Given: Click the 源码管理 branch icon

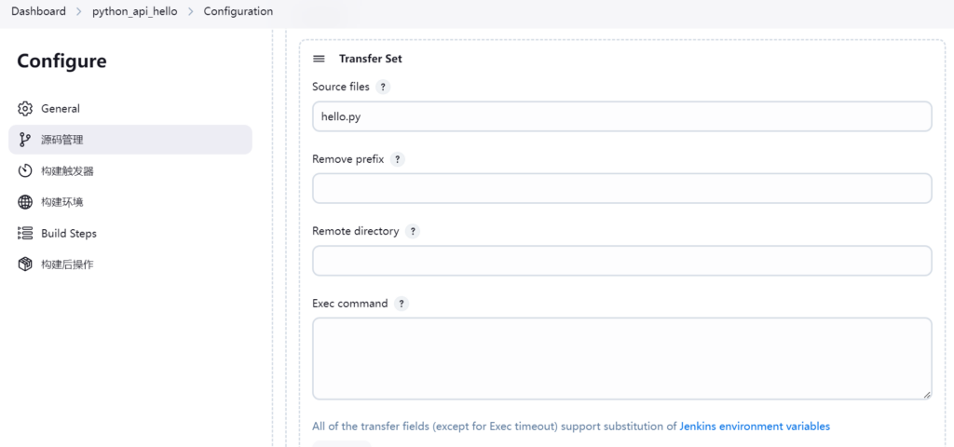Looking at the screenshot, I should (25, 140).
